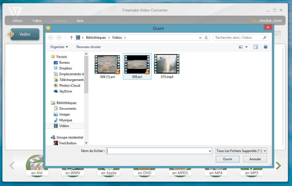Screen dimensions: 292x186
Task: Click the Vidéos breadcrumb segment
Action: [117, 38]
